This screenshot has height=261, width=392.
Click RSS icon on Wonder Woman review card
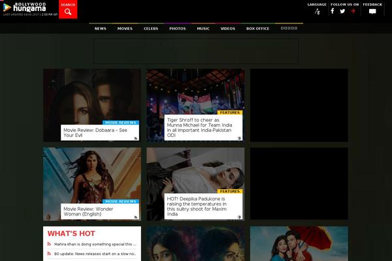tap(136, 217)
